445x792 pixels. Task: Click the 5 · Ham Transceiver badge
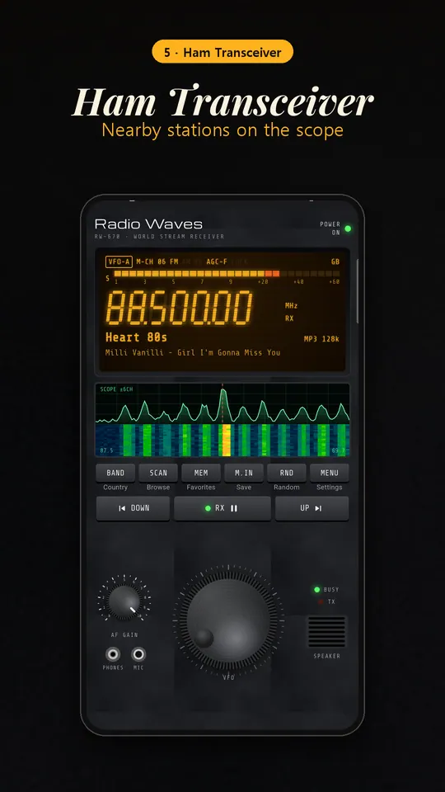(222, 51)
